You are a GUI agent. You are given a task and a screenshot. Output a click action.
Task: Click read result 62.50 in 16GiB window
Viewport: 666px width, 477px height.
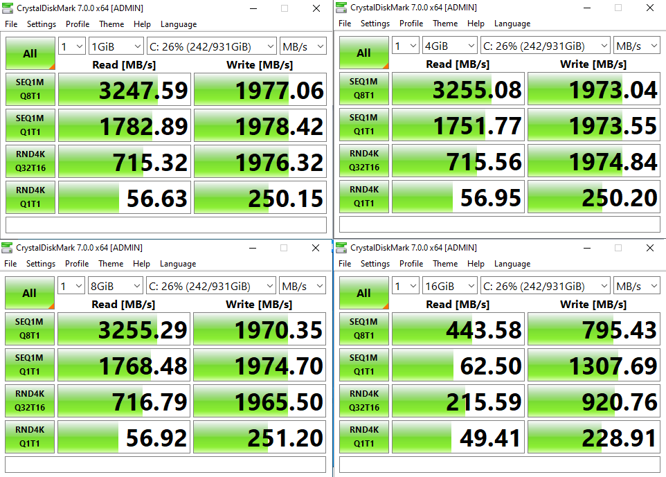coord(458,365)
